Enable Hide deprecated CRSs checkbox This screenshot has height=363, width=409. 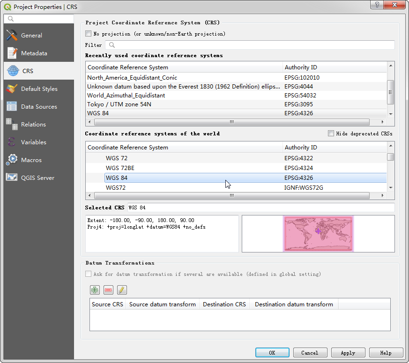(x=331, y=133)
